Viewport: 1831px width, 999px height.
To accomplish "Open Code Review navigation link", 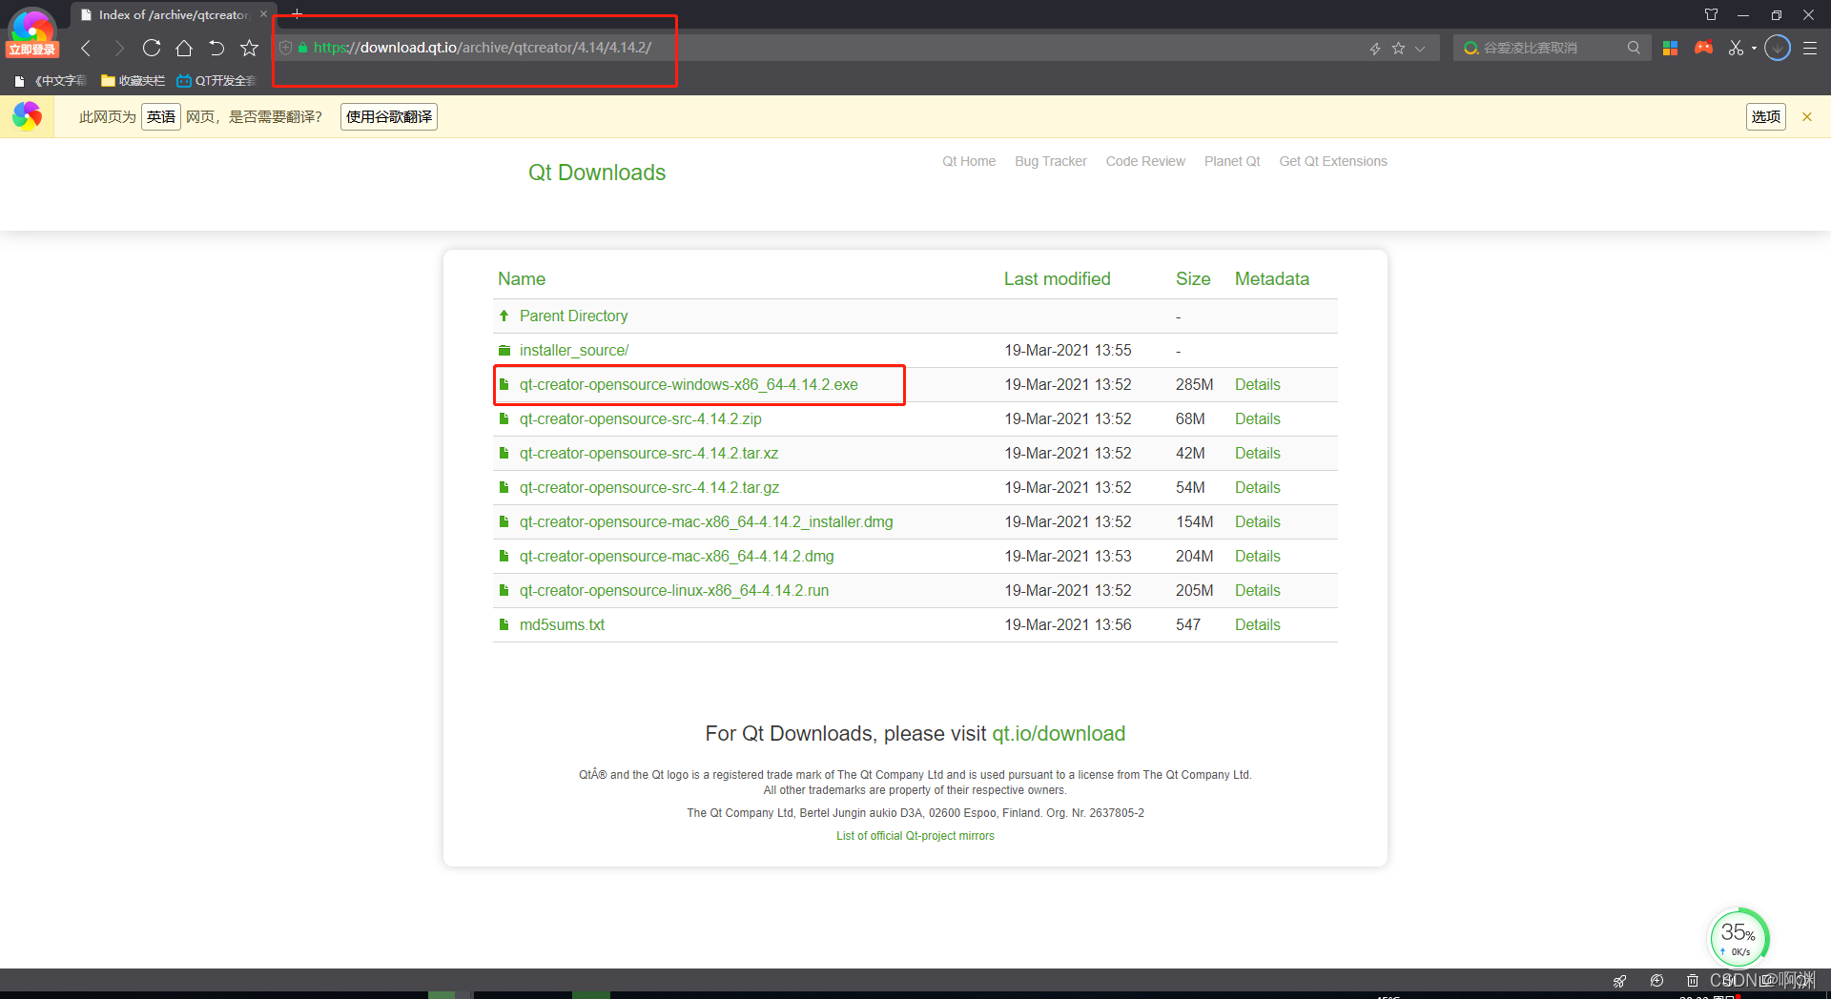I will click(1145, 161).
